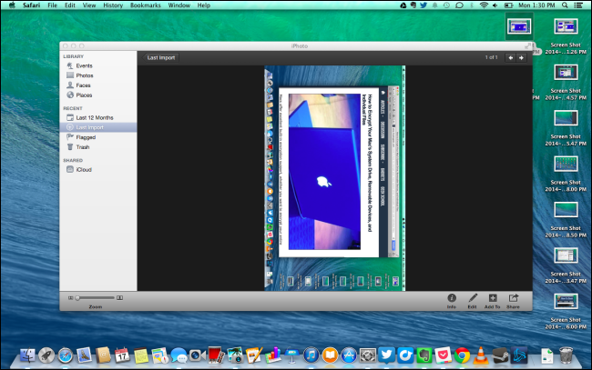The image size is (592, 370).
Task: Select the Screen Shot 8.50 PM desktop file
Action: coord(566,220)
